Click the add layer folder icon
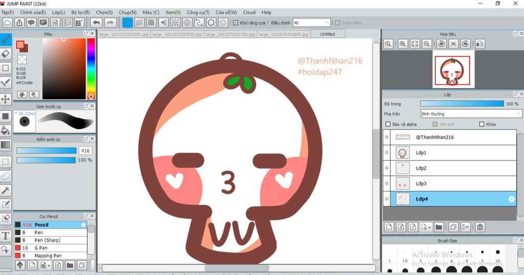The image size is (524, 275). [x=439, y=227]
